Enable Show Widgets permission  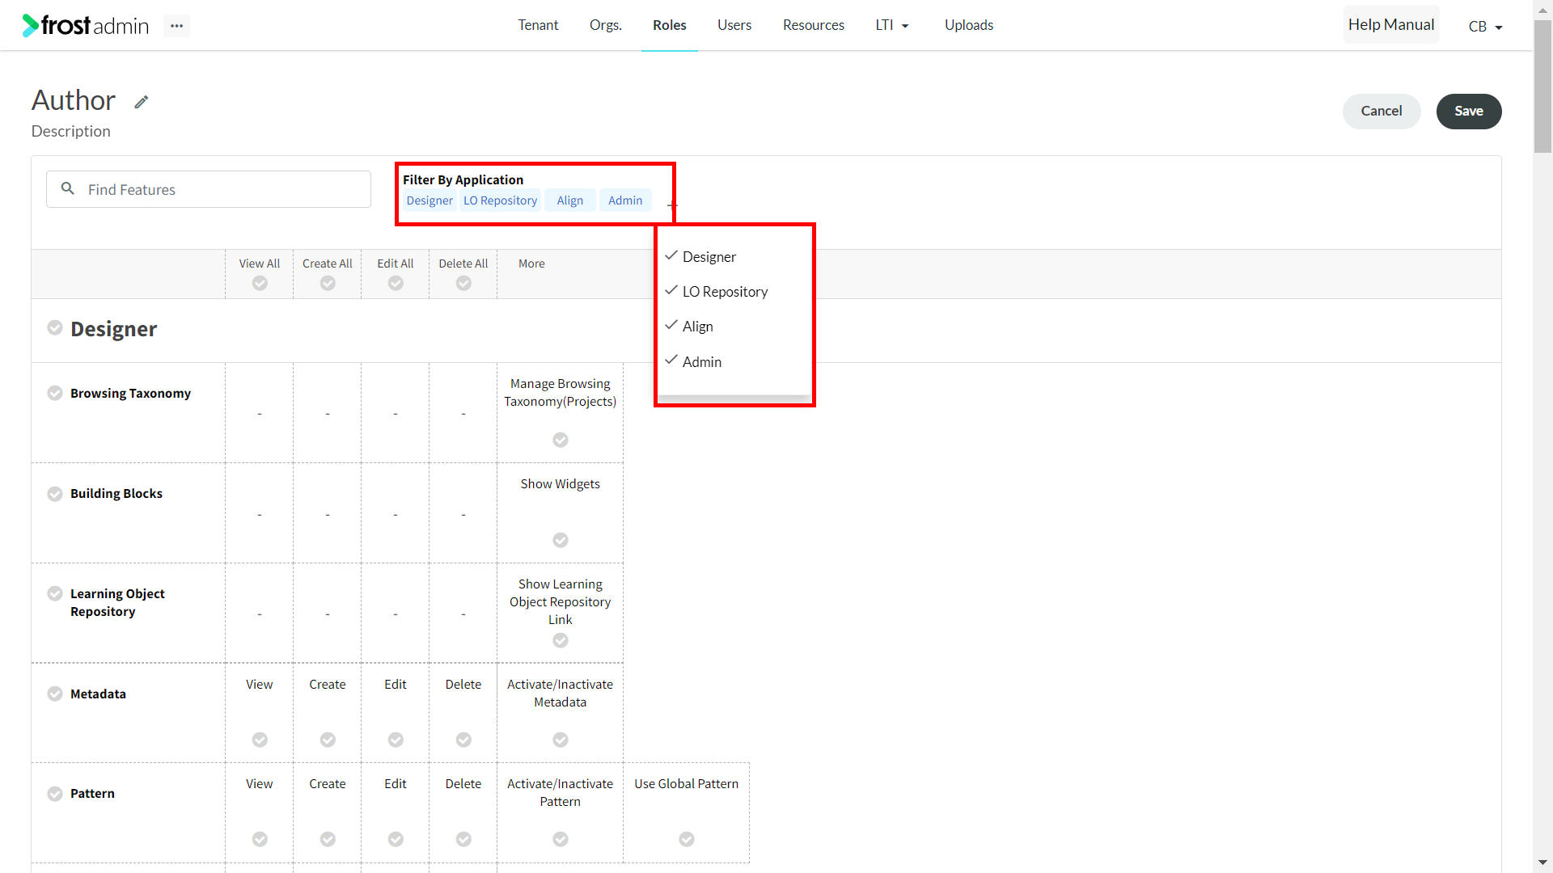tap(561, 540)
